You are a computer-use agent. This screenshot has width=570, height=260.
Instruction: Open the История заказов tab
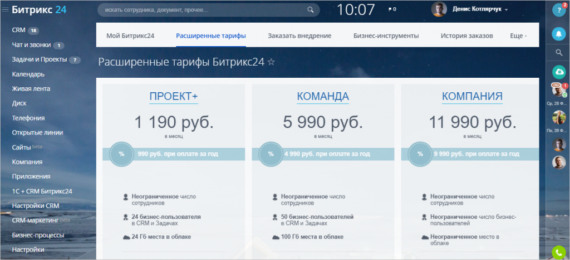[x=466, y=36]
